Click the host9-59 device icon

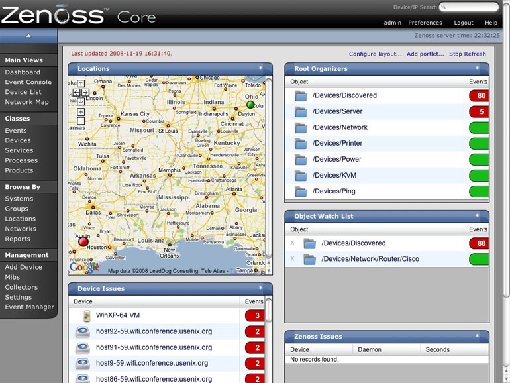(83, 364)
